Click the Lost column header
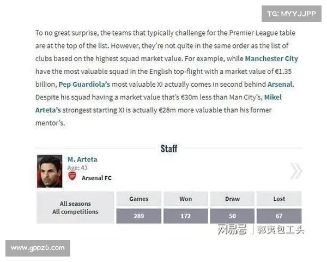Viewport: 327px width, 262px height. [279, 199]
